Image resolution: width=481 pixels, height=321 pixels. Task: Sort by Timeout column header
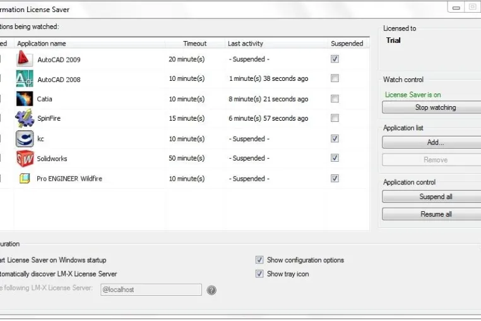tap(195, 44)
